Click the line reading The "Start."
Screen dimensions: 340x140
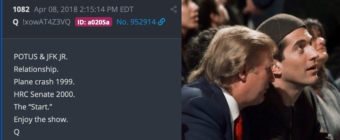point(34,107)
